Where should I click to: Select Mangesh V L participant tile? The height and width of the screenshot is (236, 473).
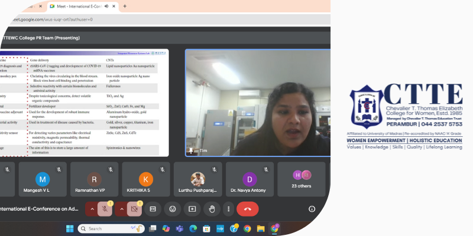tap(43, 179)
